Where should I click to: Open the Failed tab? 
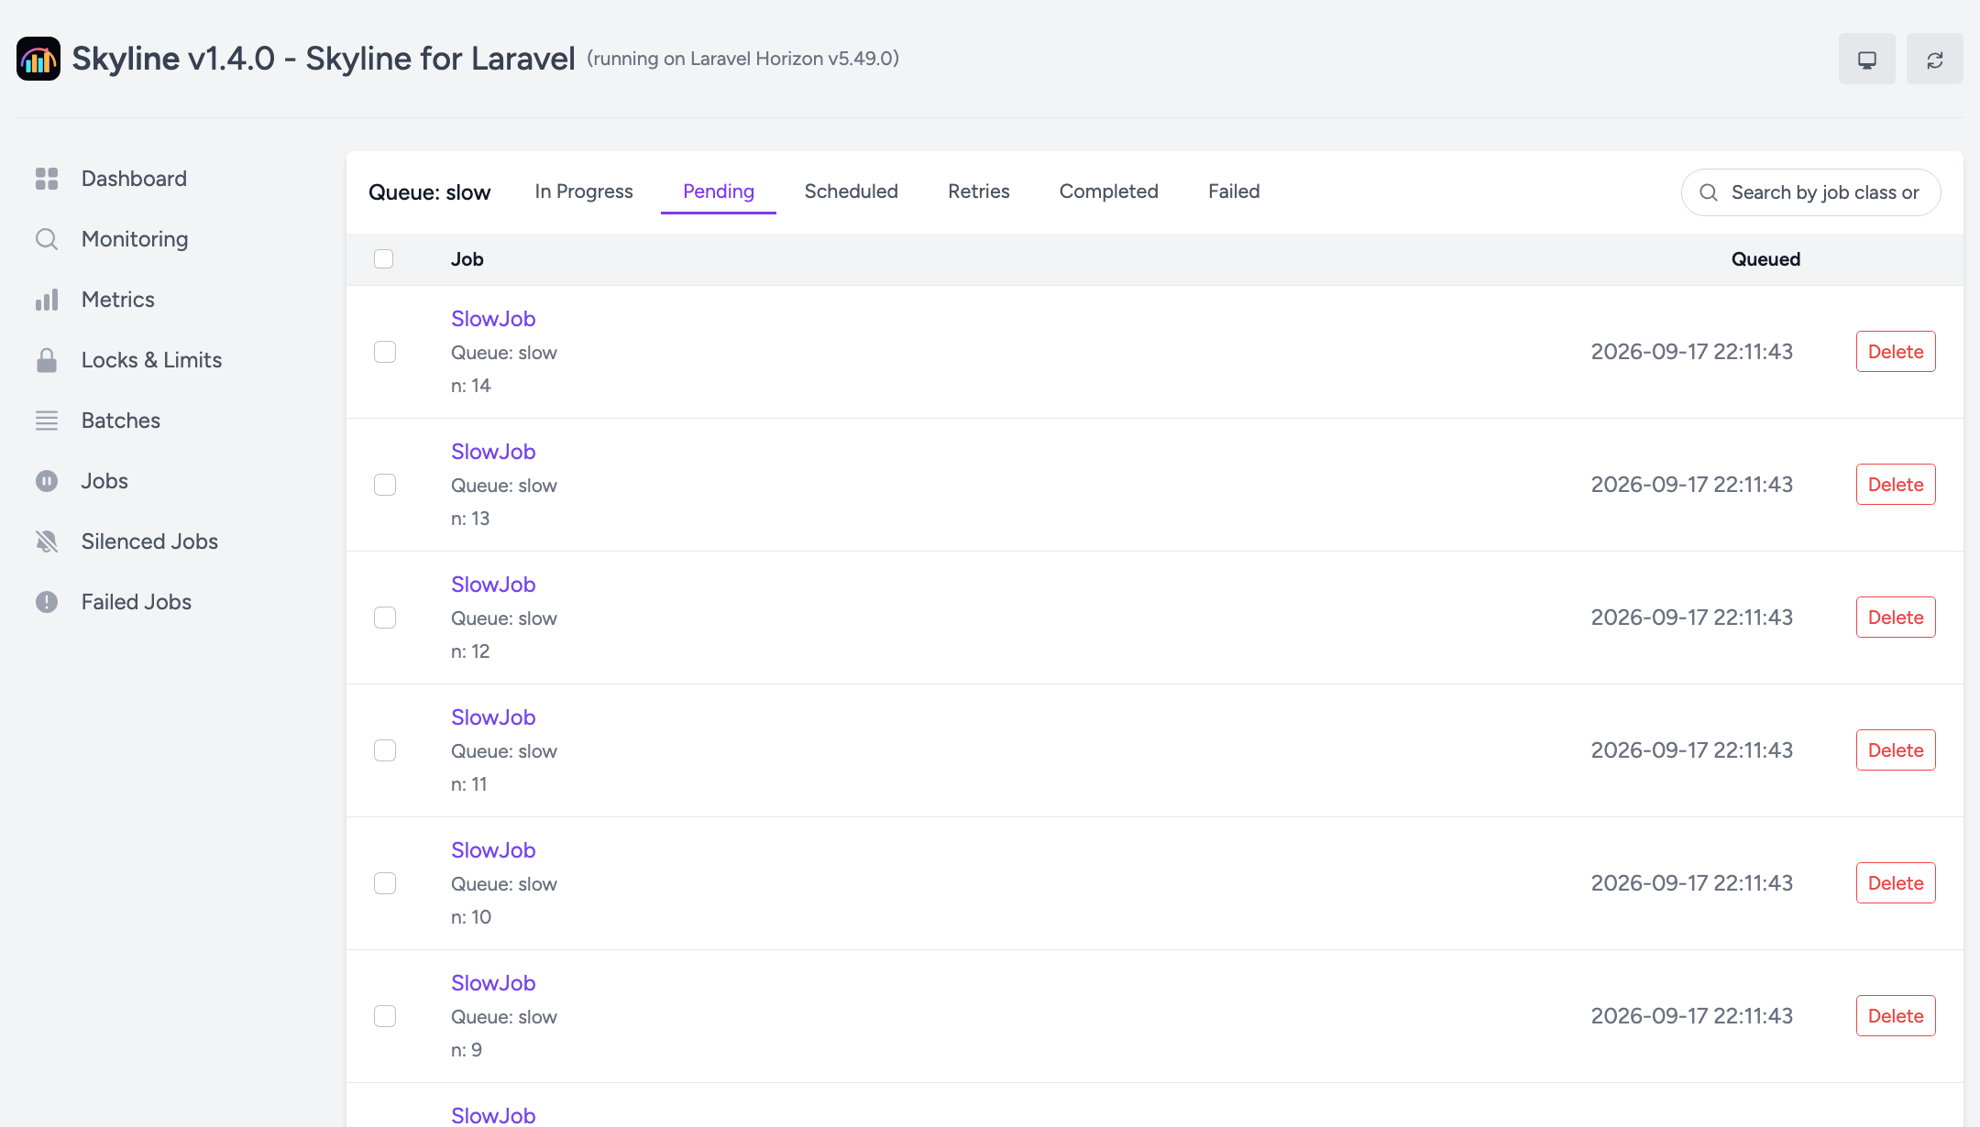(1234, 191)
